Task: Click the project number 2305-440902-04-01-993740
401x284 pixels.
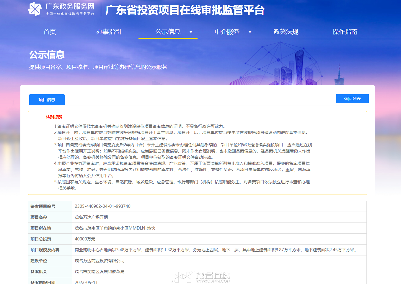Action: [102, 206]
